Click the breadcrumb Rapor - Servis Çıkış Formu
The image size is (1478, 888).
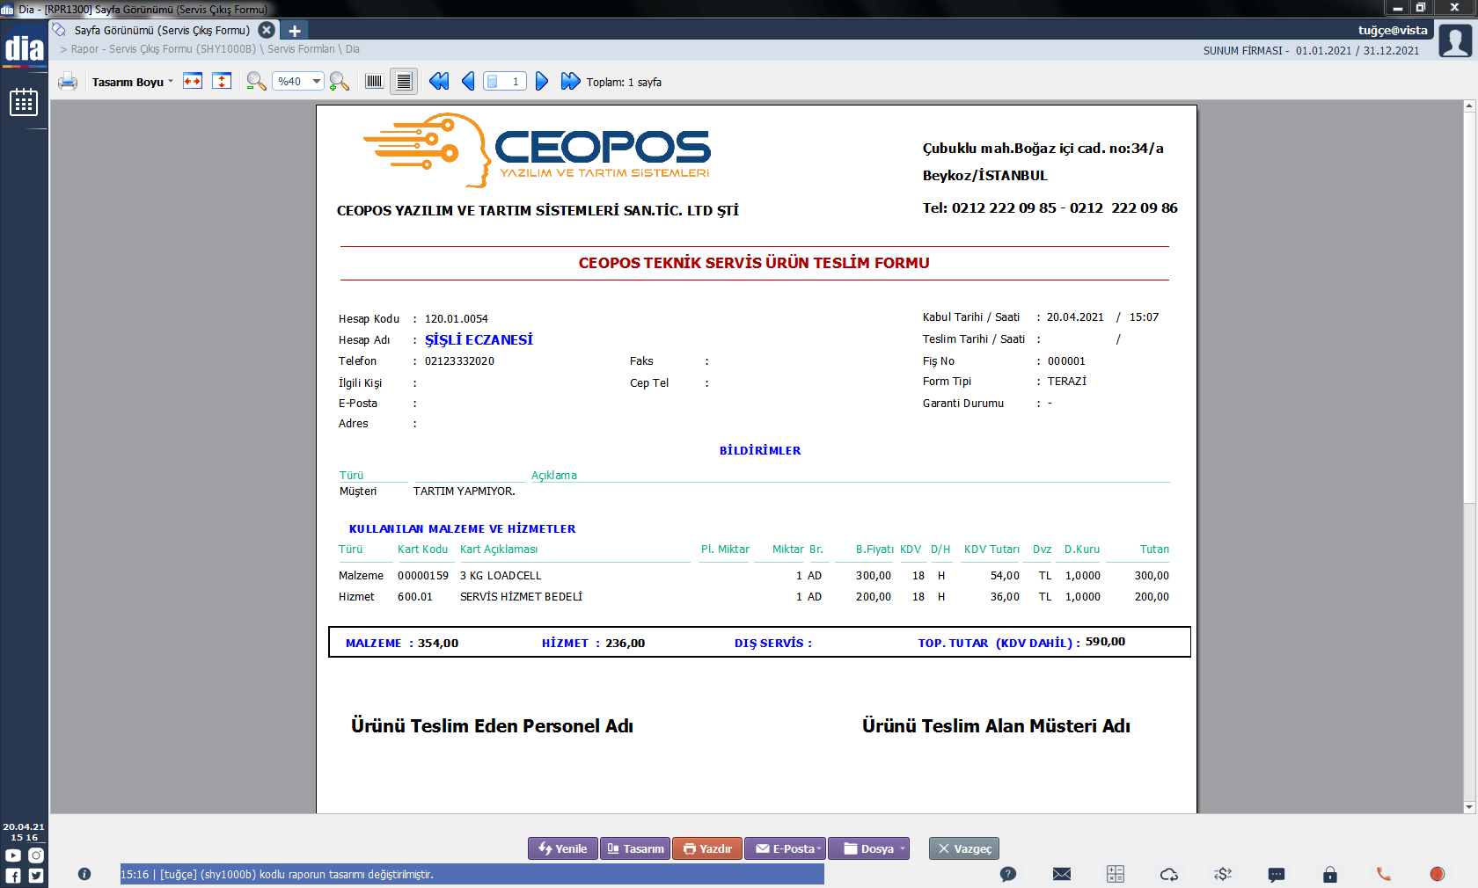(x=164, y=49)
